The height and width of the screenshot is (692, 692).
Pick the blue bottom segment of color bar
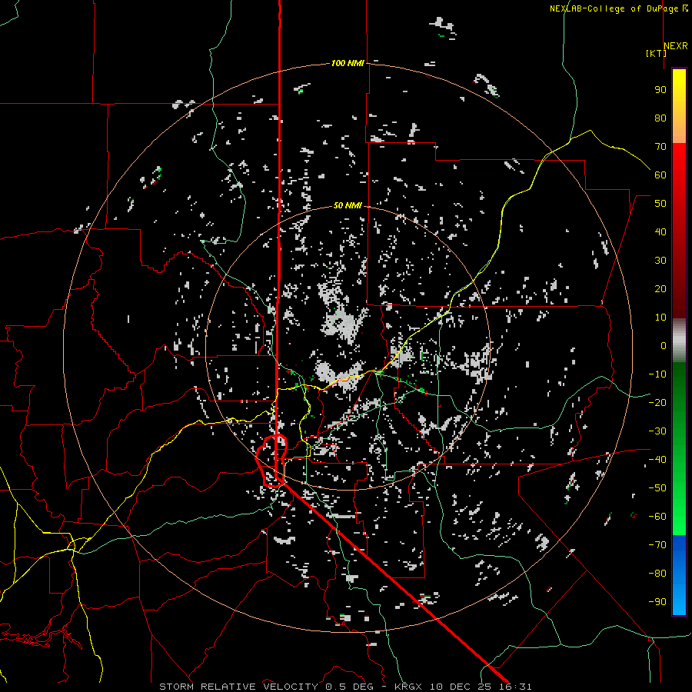pos(679,575)
